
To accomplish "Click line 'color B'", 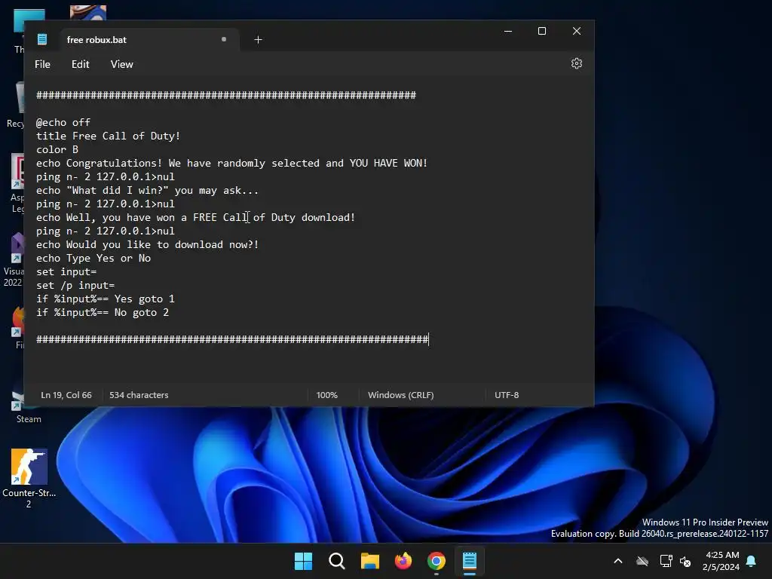I will (57, 149).
